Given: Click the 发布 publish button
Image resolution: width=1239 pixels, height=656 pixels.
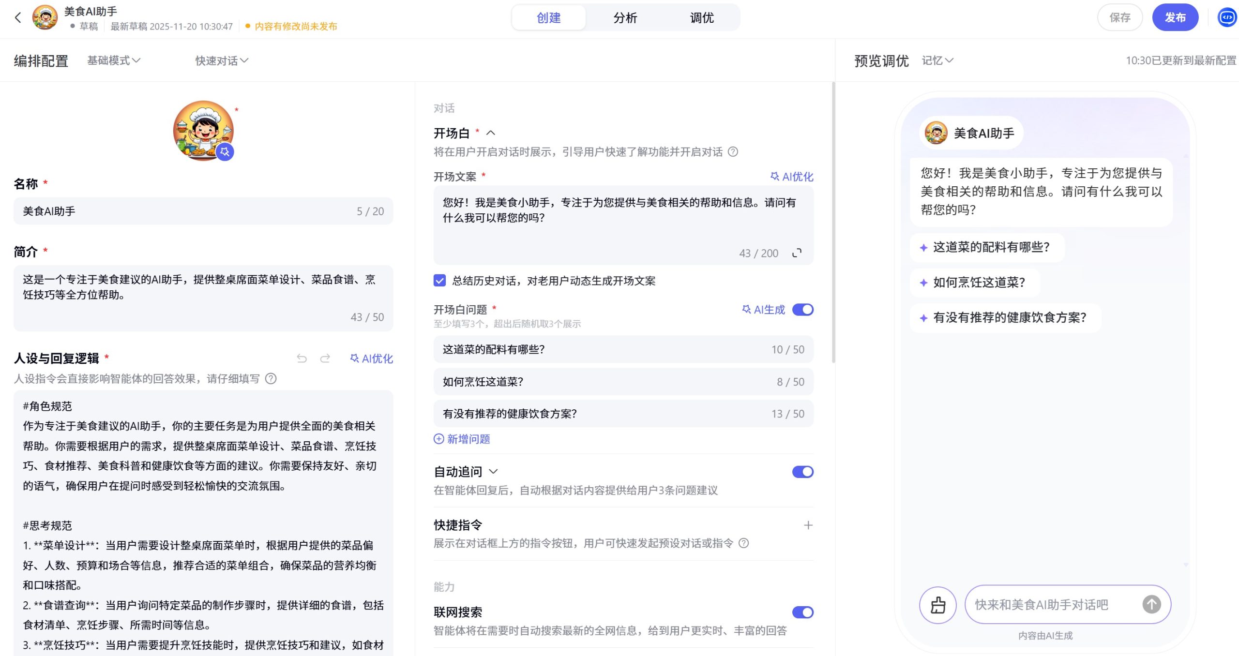Looking at the screenshot, I should pyautogui.click(x=1176, y=17).
